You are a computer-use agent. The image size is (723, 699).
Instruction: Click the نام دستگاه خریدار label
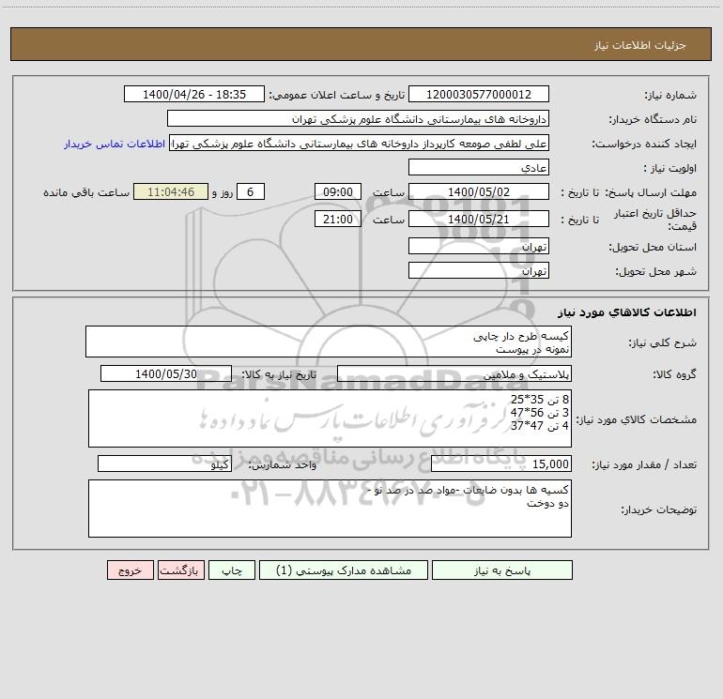pyautogui.click(x=653, y=120)
